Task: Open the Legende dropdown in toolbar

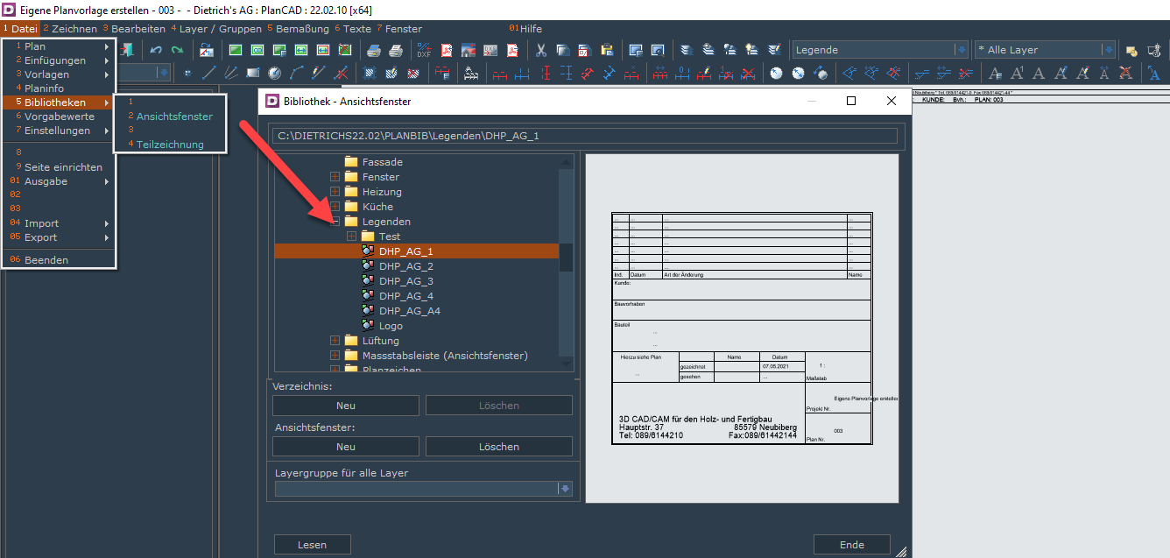Action: (961, 50)
